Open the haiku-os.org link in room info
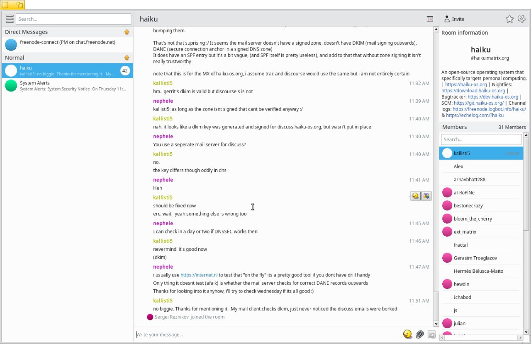Viewport: 531px width, 344px height. [466, 84]
